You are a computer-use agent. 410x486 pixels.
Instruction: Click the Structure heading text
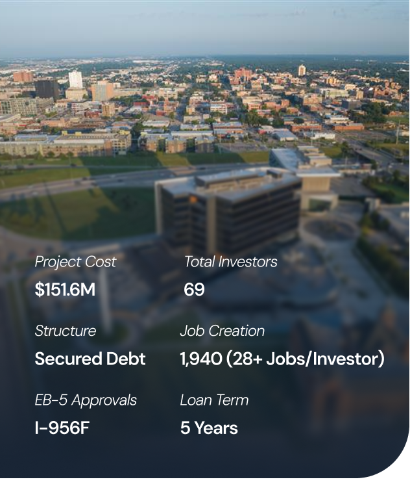click(65, 331)
